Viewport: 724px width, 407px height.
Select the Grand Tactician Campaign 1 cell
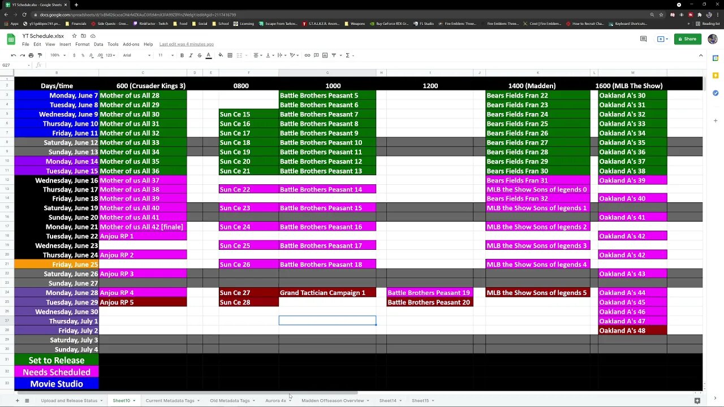pos(327,293)
